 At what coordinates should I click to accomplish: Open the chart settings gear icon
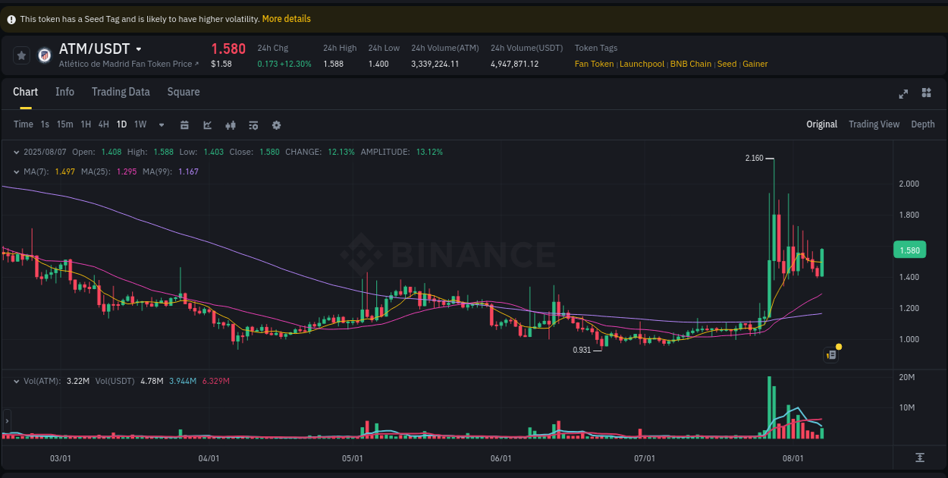(276, 124)
